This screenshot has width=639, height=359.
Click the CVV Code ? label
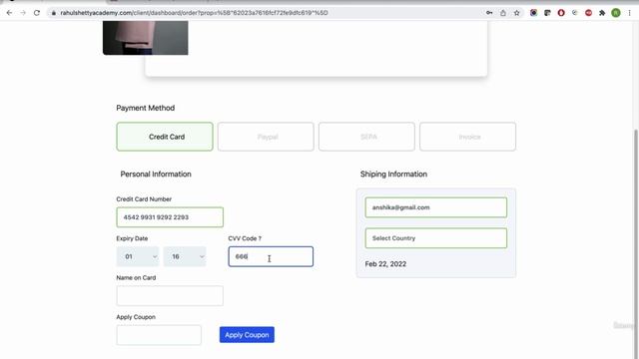pyautogui.click(x=245, y=238)
